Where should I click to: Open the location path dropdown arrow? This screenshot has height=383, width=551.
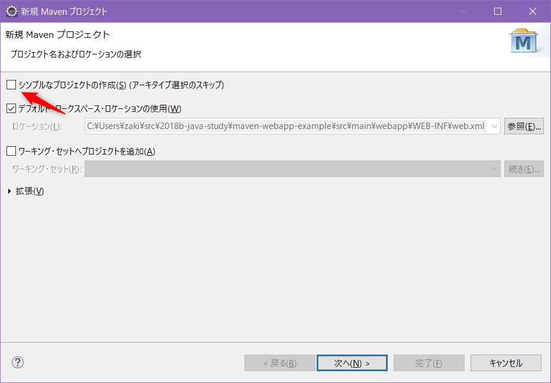[494, 126]
